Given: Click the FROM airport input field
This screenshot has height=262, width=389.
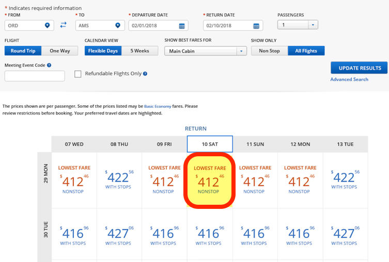Looking at the screenshot, I should pos(29,25).
